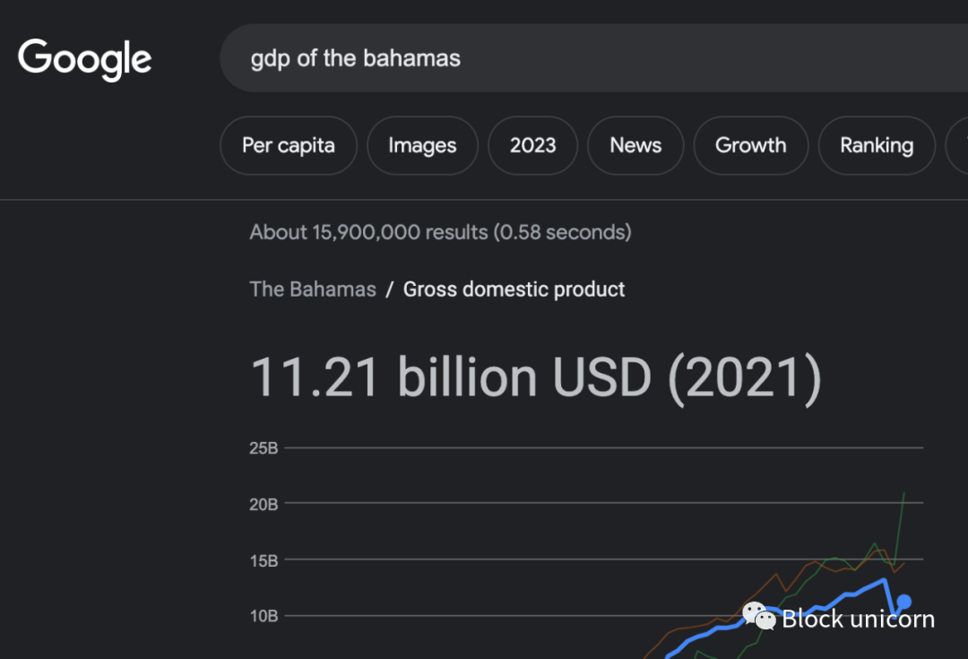Image resolution: width=968 pixels, height=659 pixels.
Task: Click the WeChat icon in watermark
Action: click(759, 616)
